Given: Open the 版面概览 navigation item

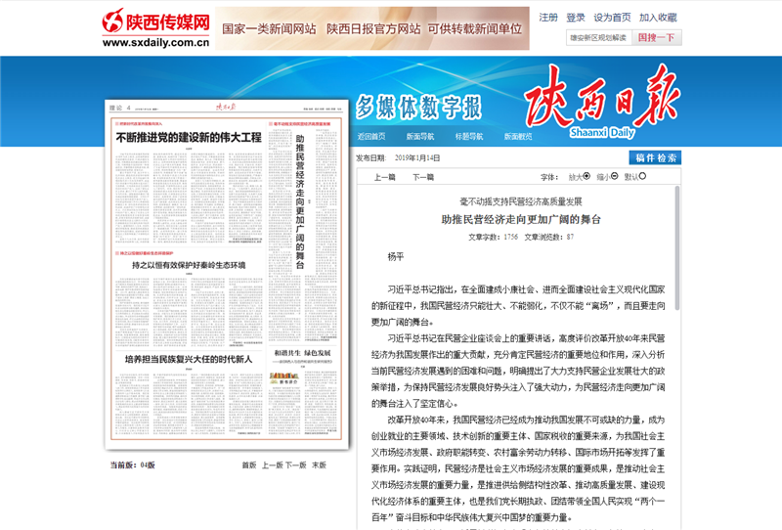Looking at the screenshot, I should click(518, 136).
